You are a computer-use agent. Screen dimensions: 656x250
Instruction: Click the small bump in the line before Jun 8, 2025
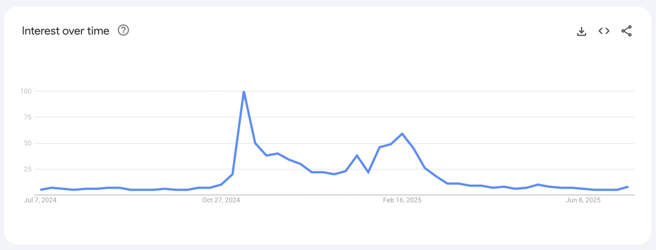pos(537,185)
